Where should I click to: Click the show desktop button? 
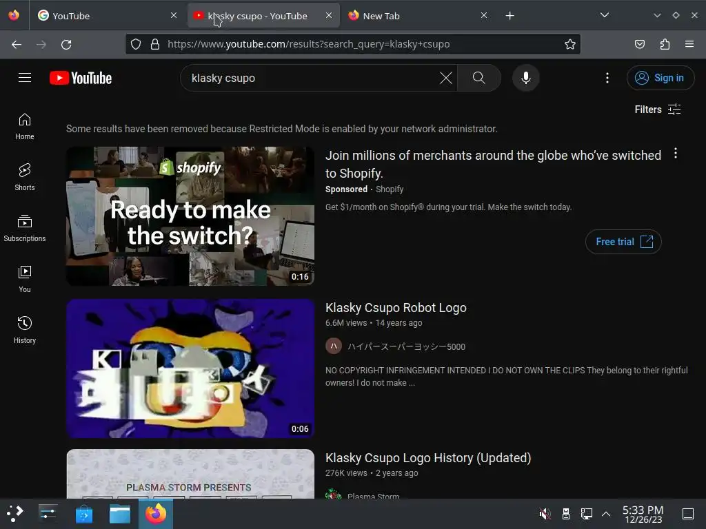[x=688, y=513]
